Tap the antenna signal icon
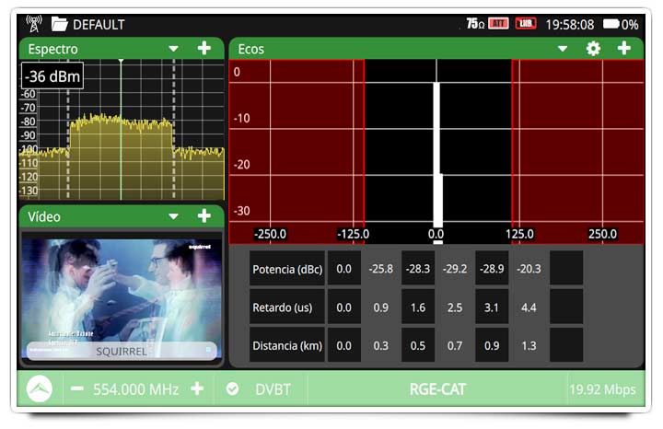This screenshot has width=663, height=429. 34,24
